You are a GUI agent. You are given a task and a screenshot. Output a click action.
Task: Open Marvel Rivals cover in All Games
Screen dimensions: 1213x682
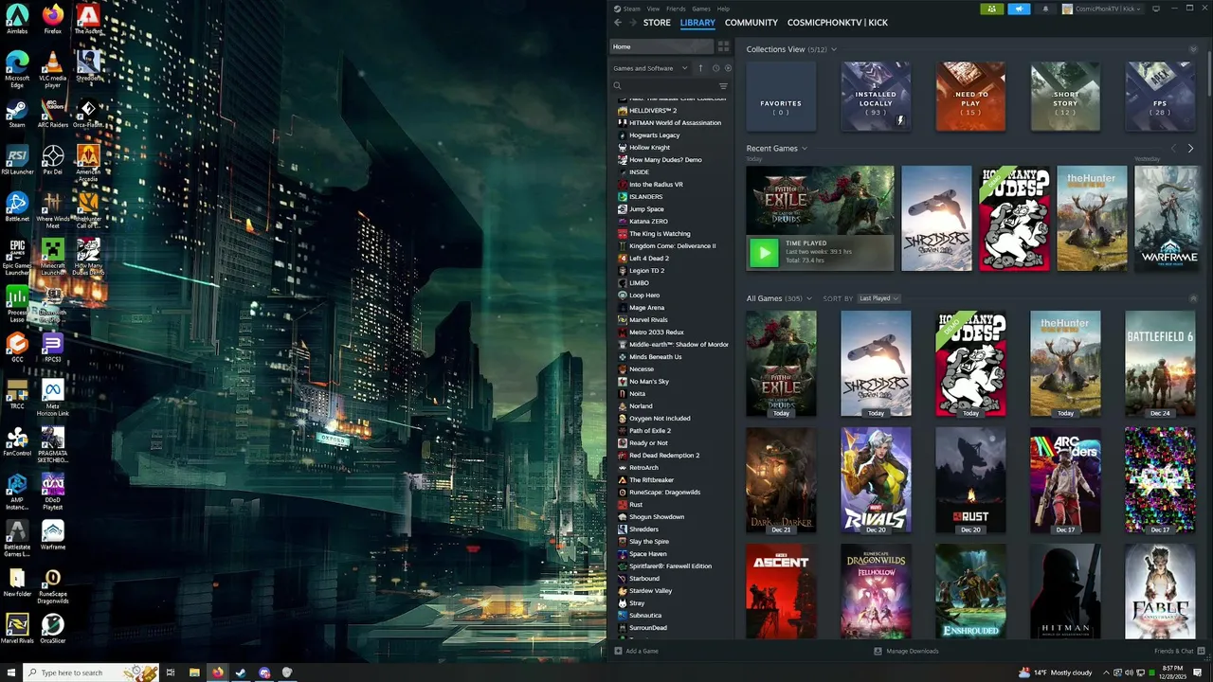point(876,479)
